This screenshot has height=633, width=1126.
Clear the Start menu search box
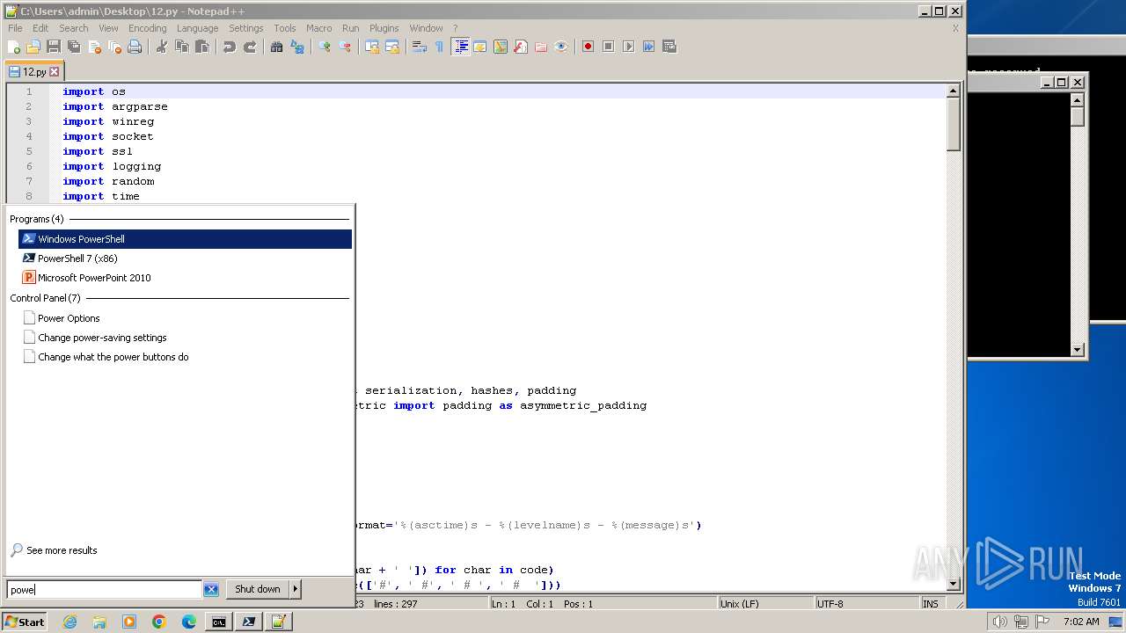tap(211, 589)
